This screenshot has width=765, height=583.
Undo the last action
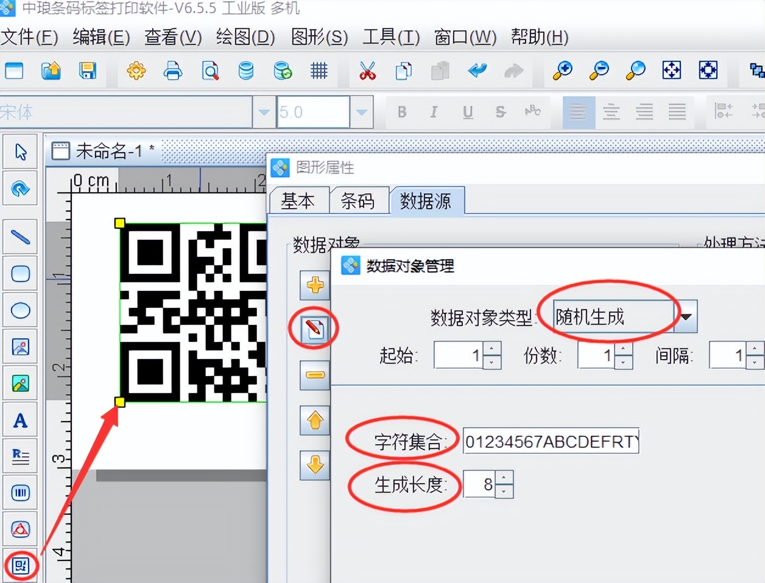coord(478,71)
